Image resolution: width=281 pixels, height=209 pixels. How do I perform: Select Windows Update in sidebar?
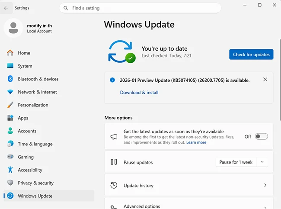click(49, 196)
